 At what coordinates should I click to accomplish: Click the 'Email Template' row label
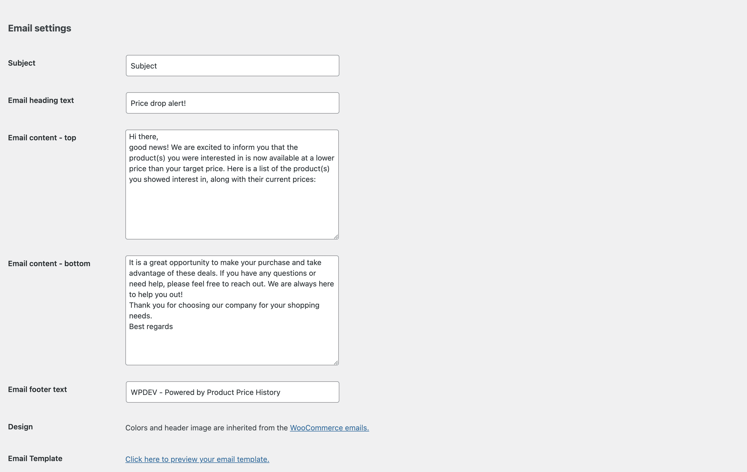coord(35,458)
